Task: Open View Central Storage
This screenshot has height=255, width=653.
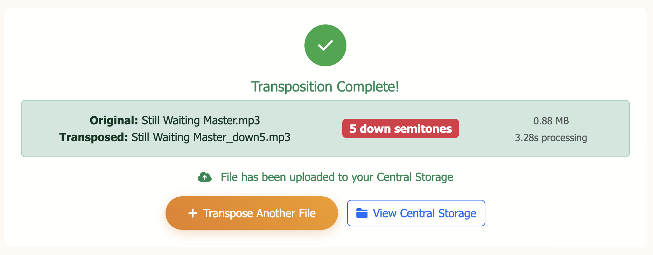Action: (x=416, y=213)
